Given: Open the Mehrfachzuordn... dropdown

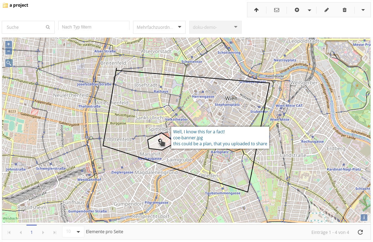Looking at the screenshot, I should (x=159, y=27).
